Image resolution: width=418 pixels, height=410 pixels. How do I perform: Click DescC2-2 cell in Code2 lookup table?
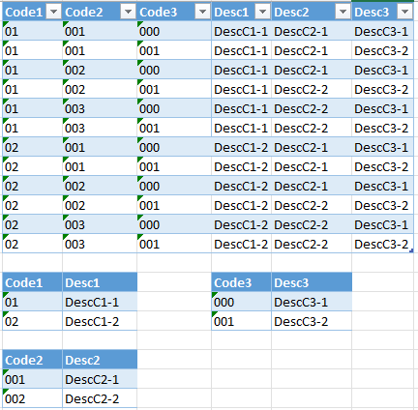100,398
